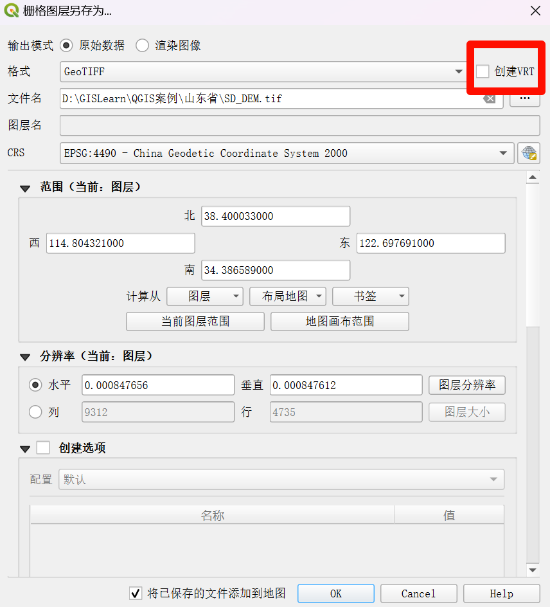Collapse the 创建选项 section
Screen dimensions: 550x607
point(25,449)
